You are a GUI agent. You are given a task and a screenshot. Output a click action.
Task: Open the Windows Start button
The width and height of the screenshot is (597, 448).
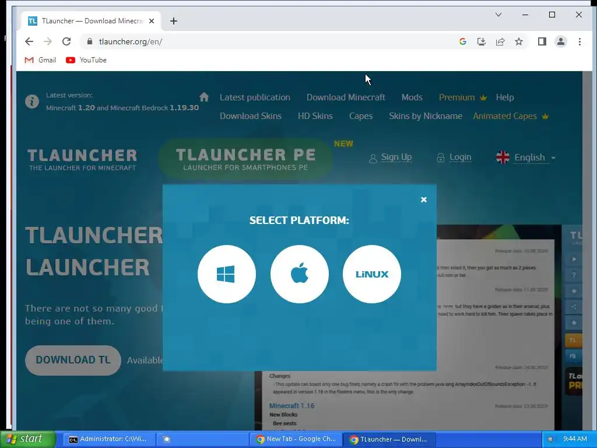(28, 439)
